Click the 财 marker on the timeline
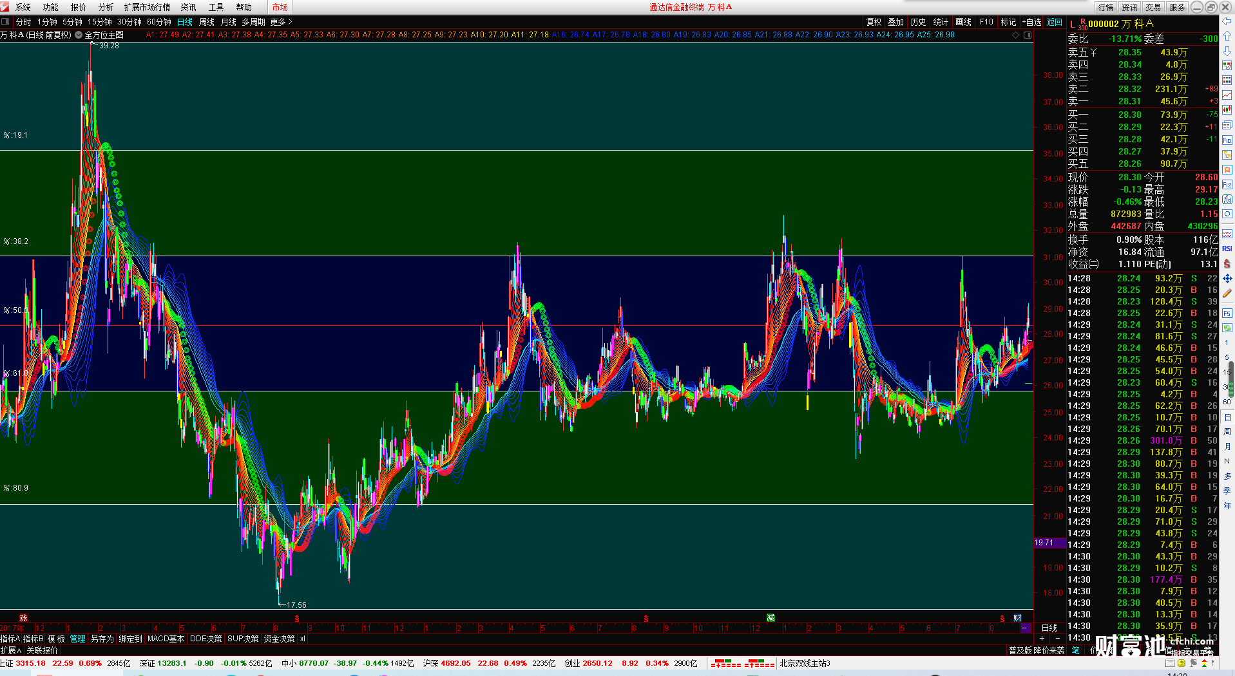 click(x=1017, y=618)
